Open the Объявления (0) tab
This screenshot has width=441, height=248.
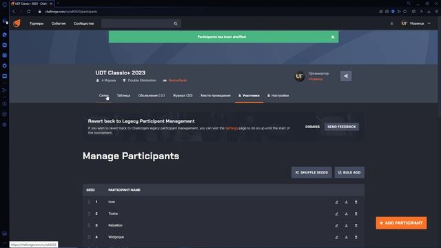[152, 96]
